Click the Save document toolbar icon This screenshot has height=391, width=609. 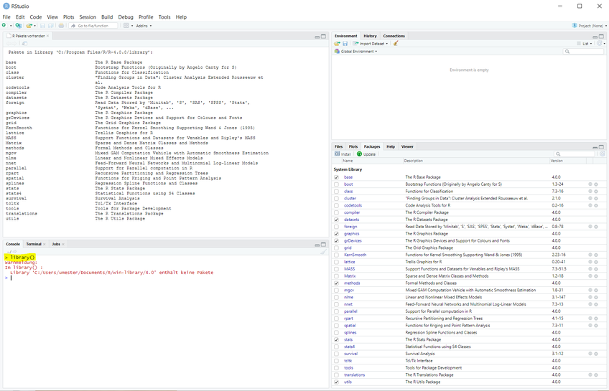(42, 26)
